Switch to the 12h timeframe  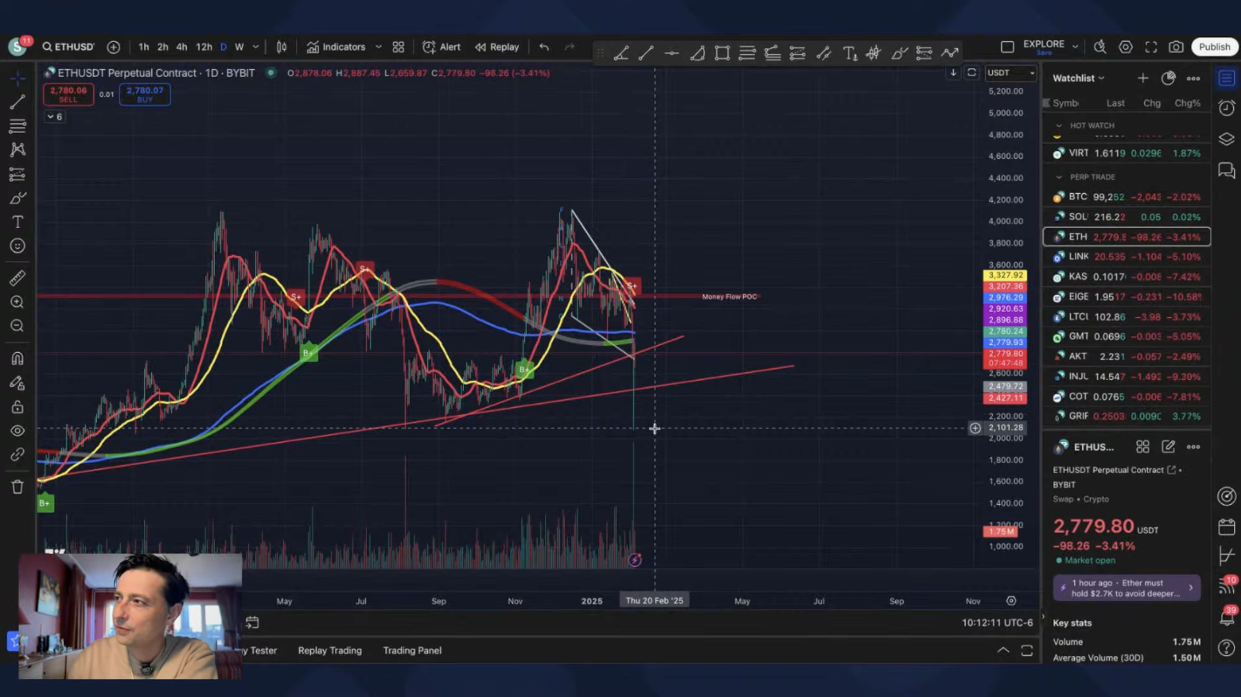204,47
